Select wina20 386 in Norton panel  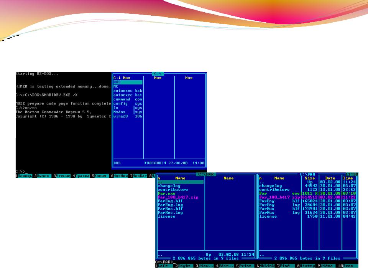[128, 116]
